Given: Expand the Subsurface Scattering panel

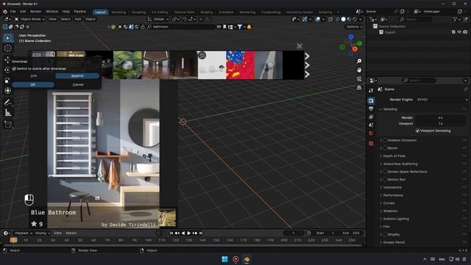Looking at the screenshot, I should tap(400, 164).
